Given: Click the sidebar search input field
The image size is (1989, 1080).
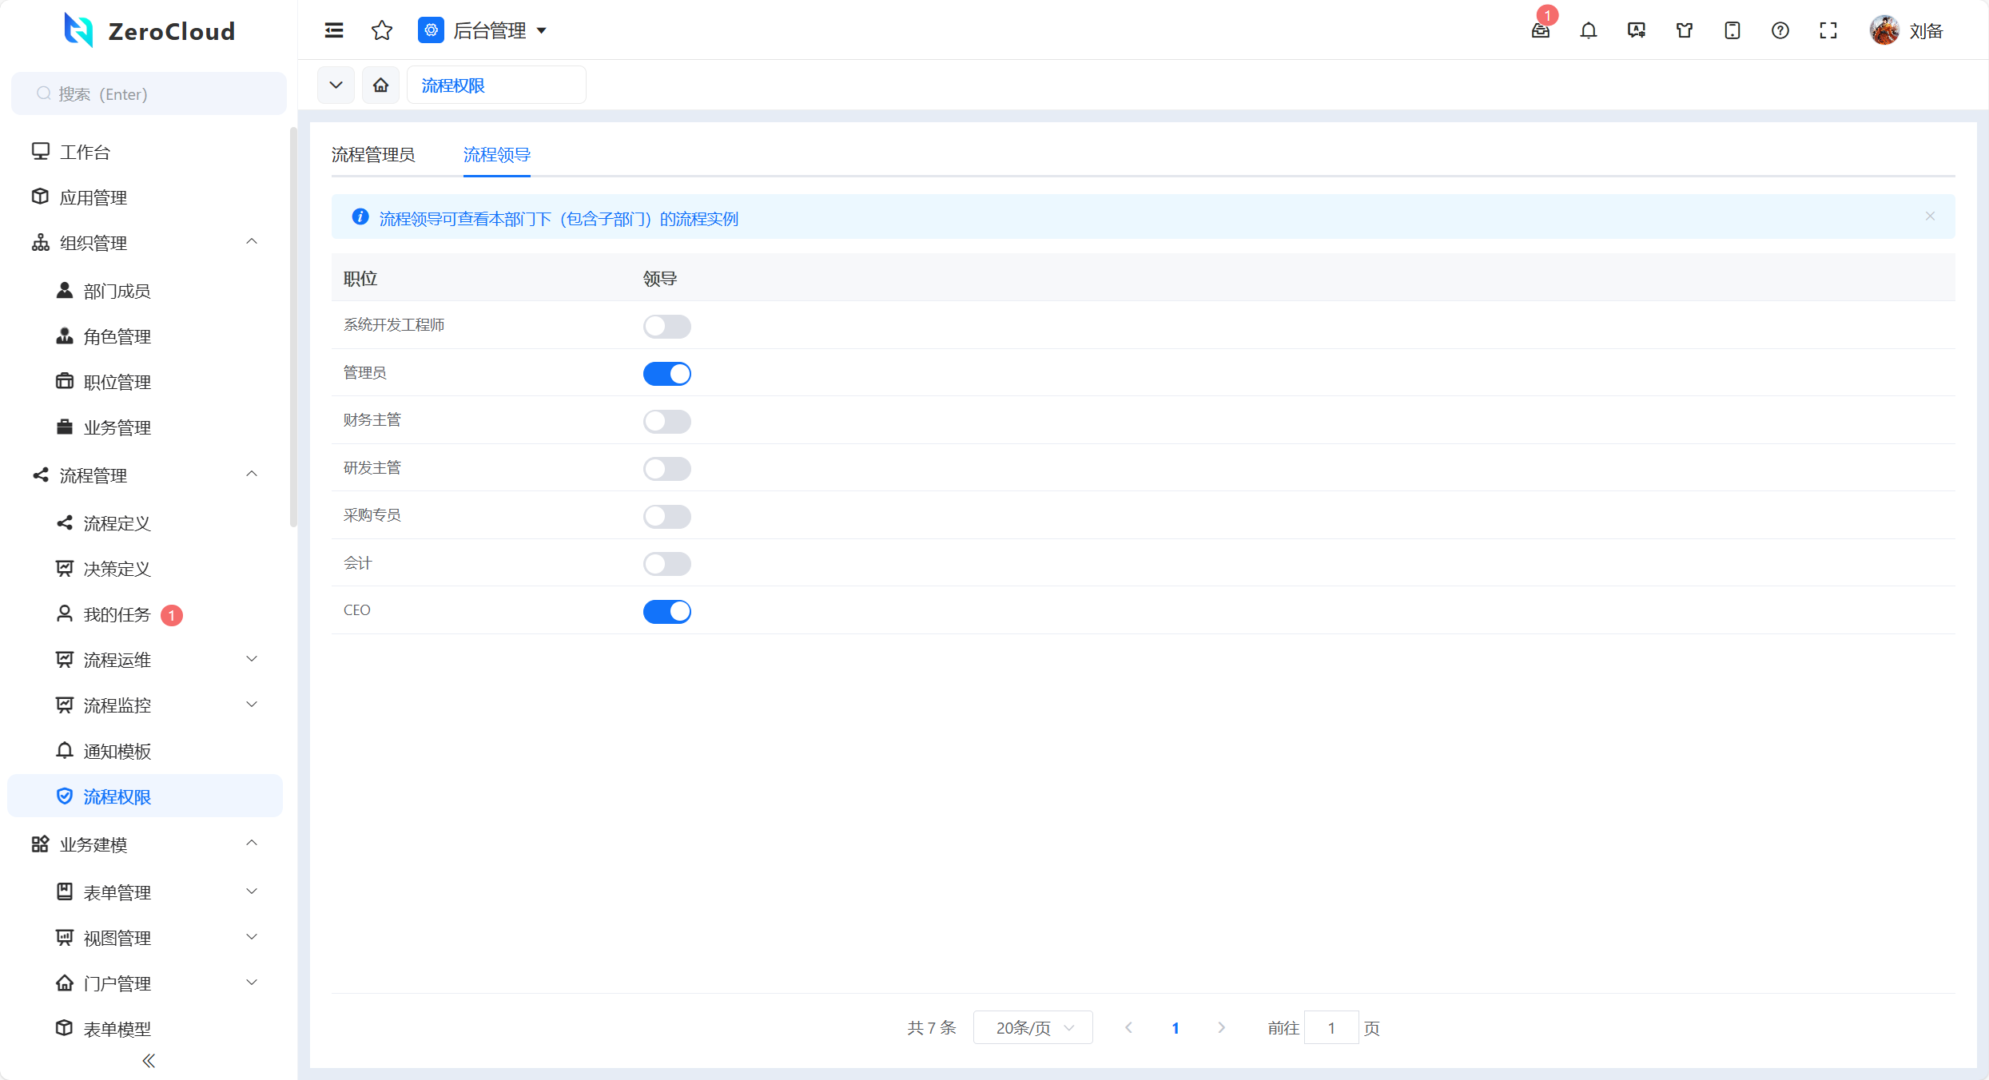Looking at the screenshot, I should (x=149, y=94).
